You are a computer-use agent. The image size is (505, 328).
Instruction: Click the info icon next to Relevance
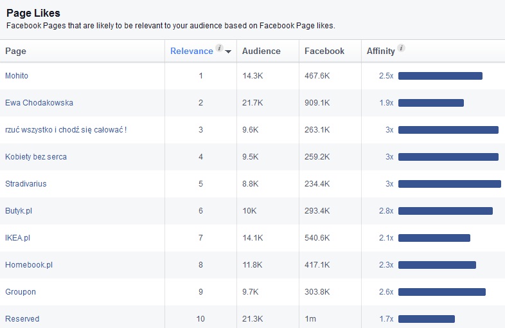click(219, 49)
